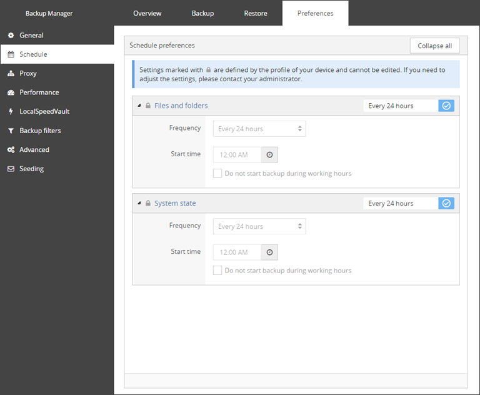Collapse the Files and folders section triangle

[x=139, y=106]
